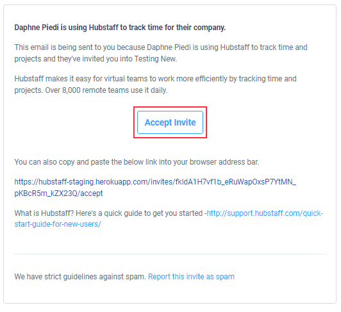Click the horizontal divider above the spam notice

170,254
